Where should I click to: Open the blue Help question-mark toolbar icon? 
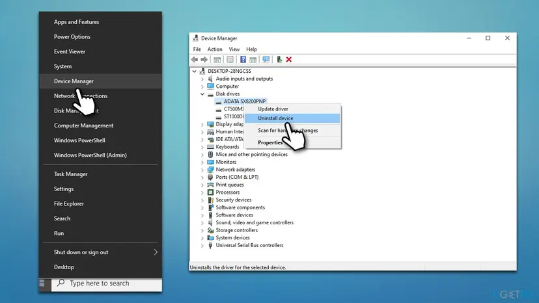click(243, 59)
